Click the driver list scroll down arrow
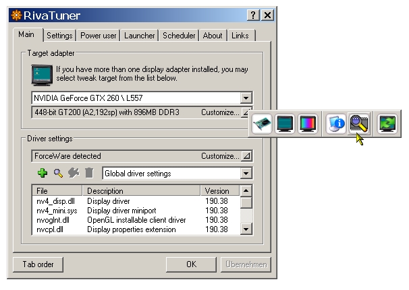The image size is (409, 290). pyautogui.click(x=246, y=229)
